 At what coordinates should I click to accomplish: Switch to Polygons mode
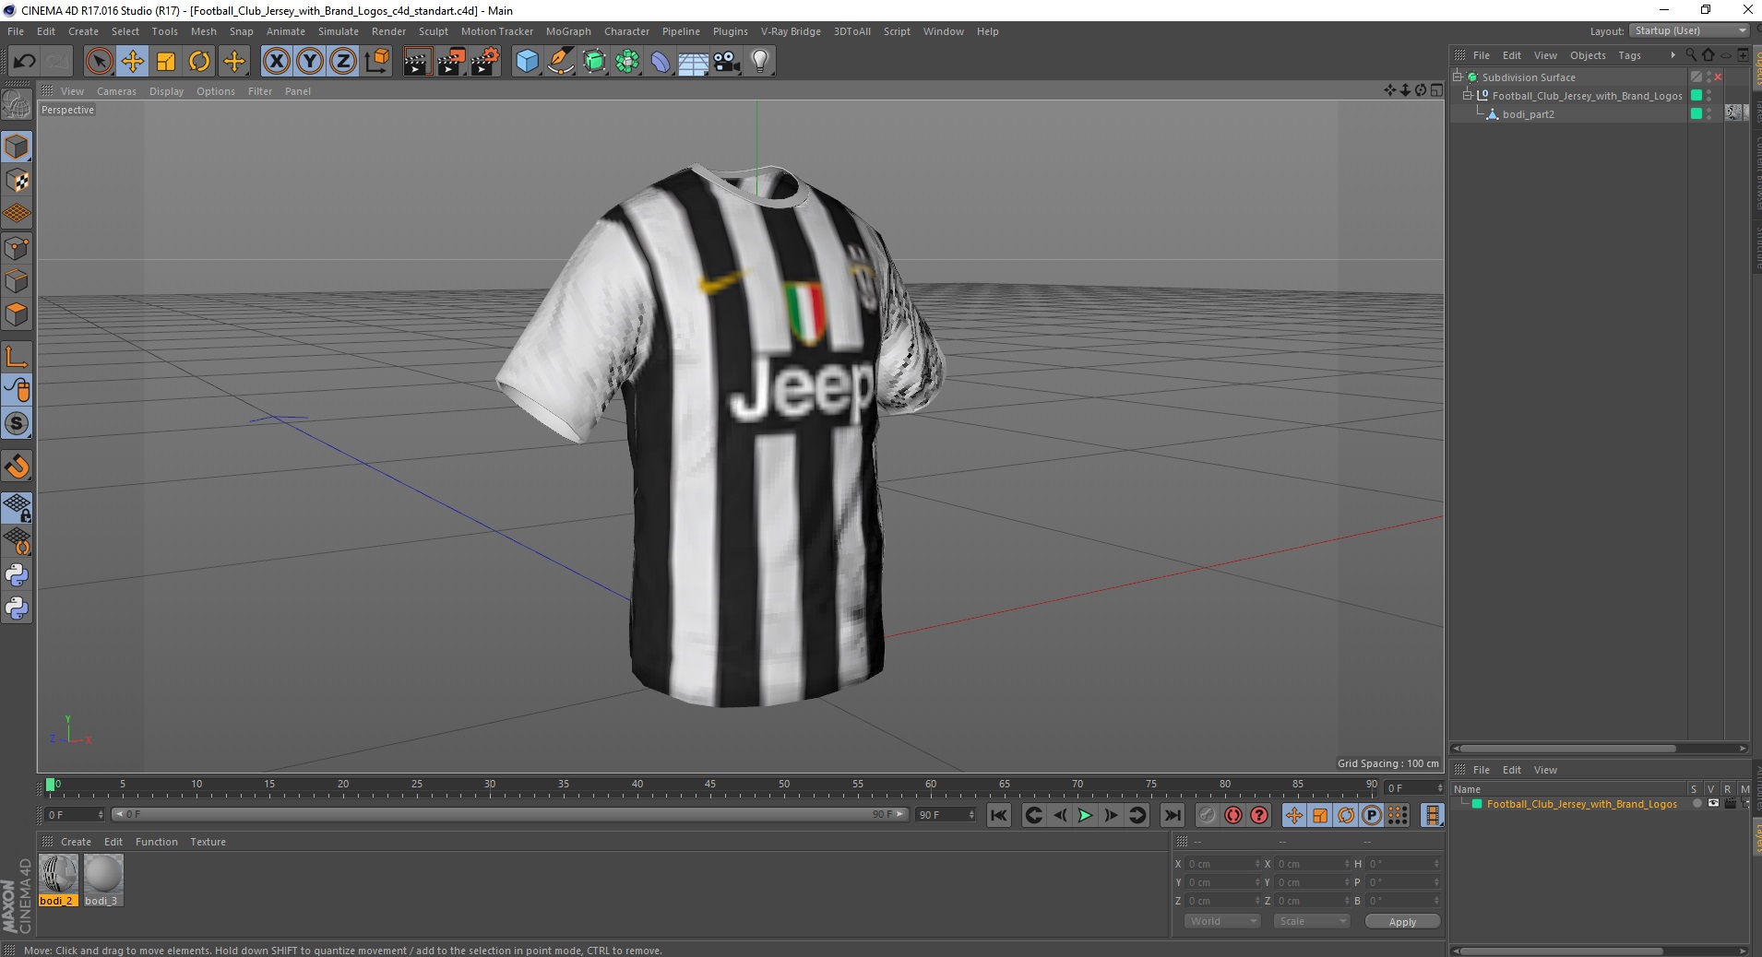(17, 314)
